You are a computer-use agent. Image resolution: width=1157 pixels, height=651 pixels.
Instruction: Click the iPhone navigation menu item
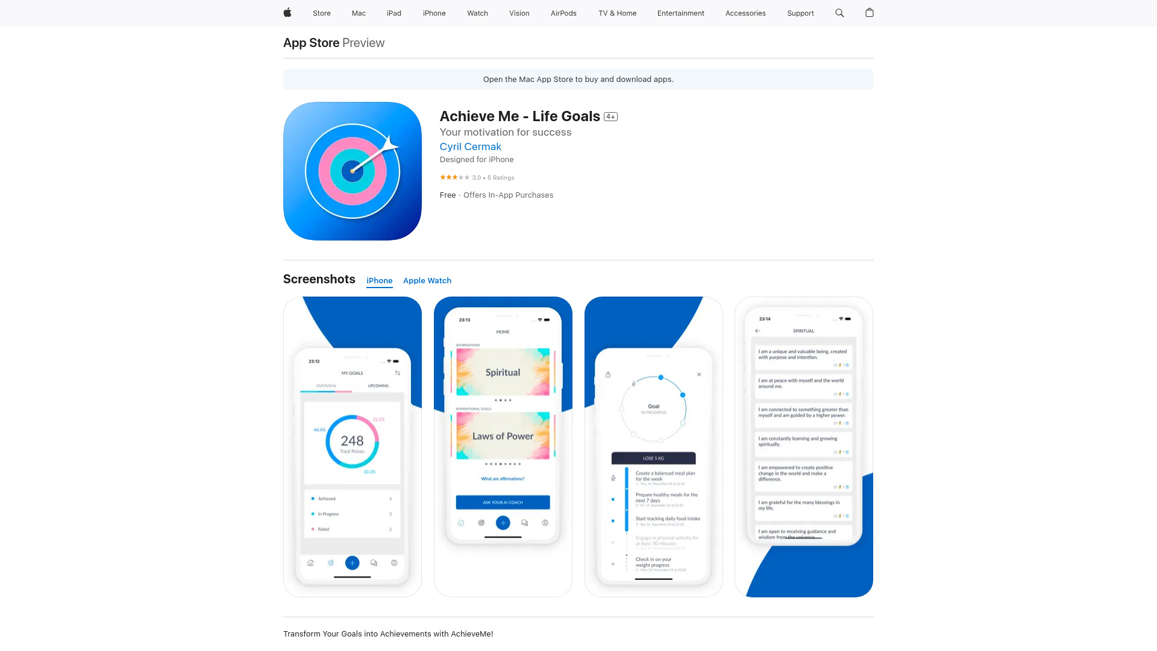(x=434, y=13)
